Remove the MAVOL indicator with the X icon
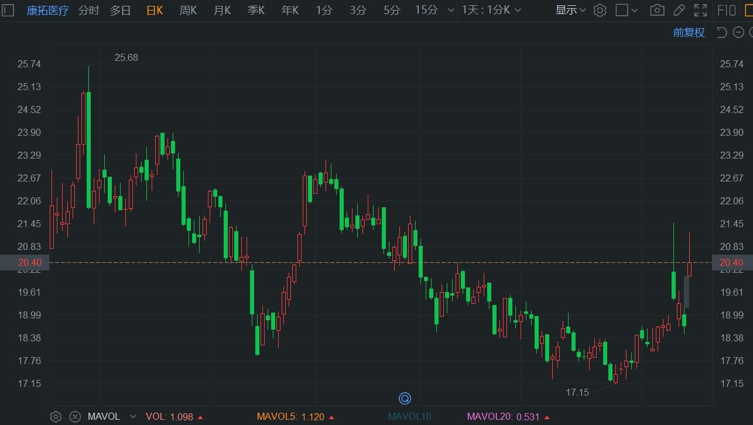753x425 pixels. [x=75, y=417]
